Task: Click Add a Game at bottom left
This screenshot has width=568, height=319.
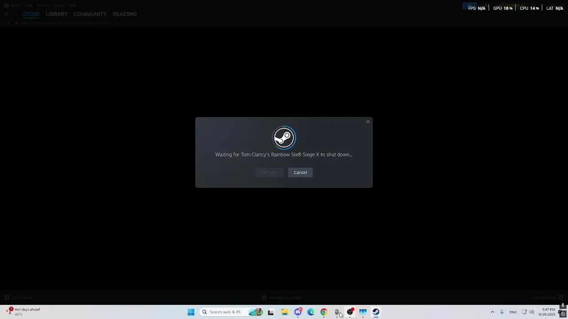Action: click(x=19, y=298)
